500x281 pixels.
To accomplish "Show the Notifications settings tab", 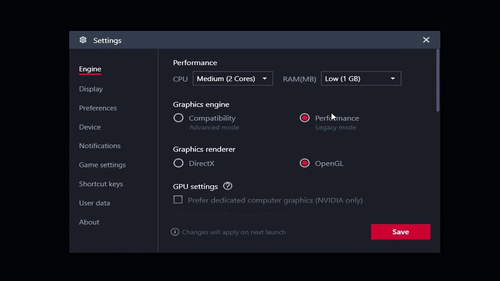I will click(x=100, y=146).
